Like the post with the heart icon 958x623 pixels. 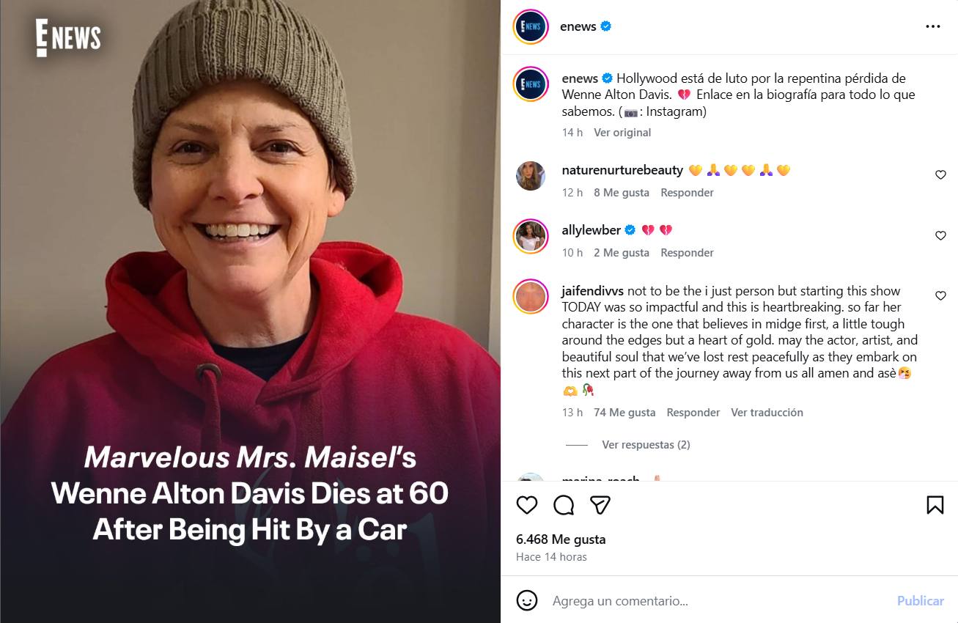point(526,505)
